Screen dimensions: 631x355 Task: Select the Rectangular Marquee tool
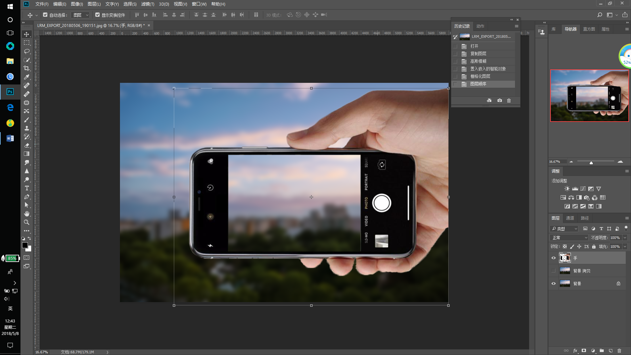27,43
